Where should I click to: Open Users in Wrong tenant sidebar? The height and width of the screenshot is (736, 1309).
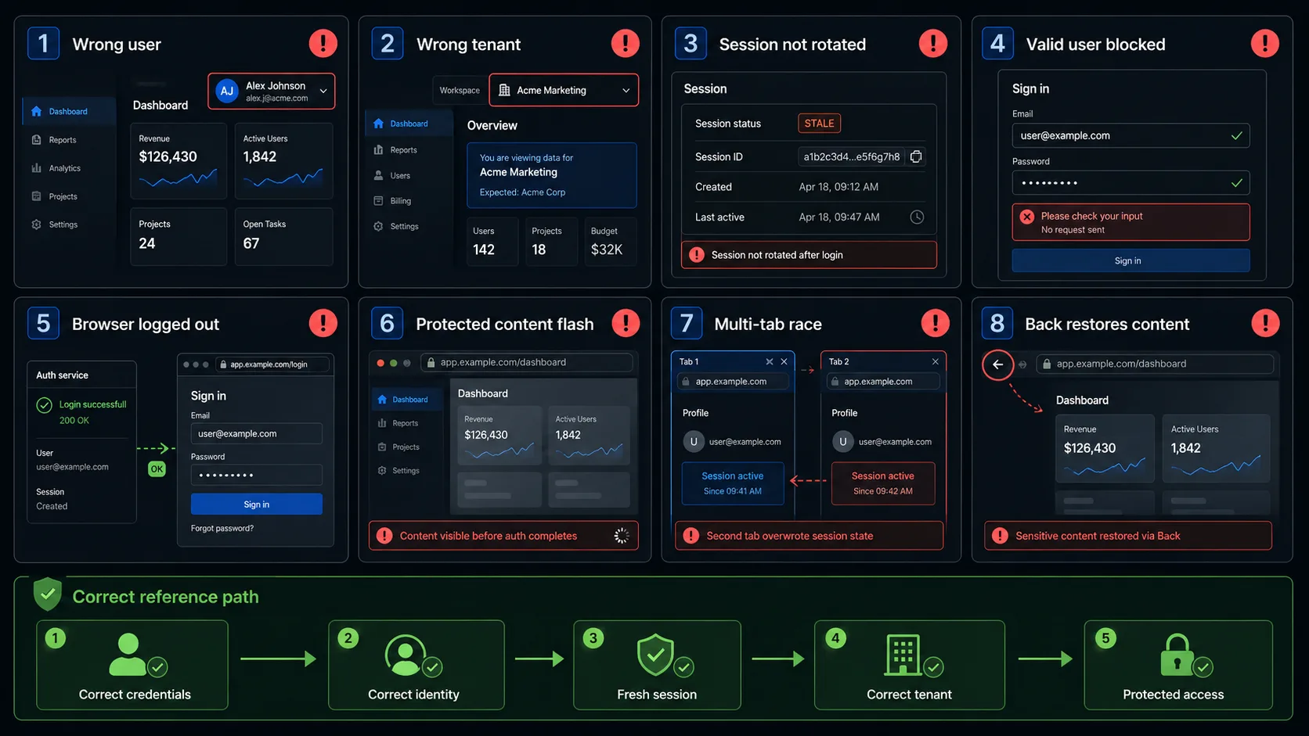pyautogui.click(x=400, y=176)
